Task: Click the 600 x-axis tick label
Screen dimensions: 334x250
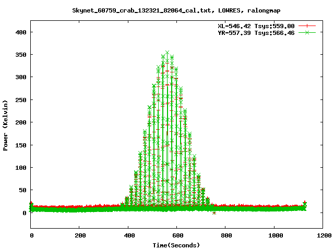Action: point(178,235)
